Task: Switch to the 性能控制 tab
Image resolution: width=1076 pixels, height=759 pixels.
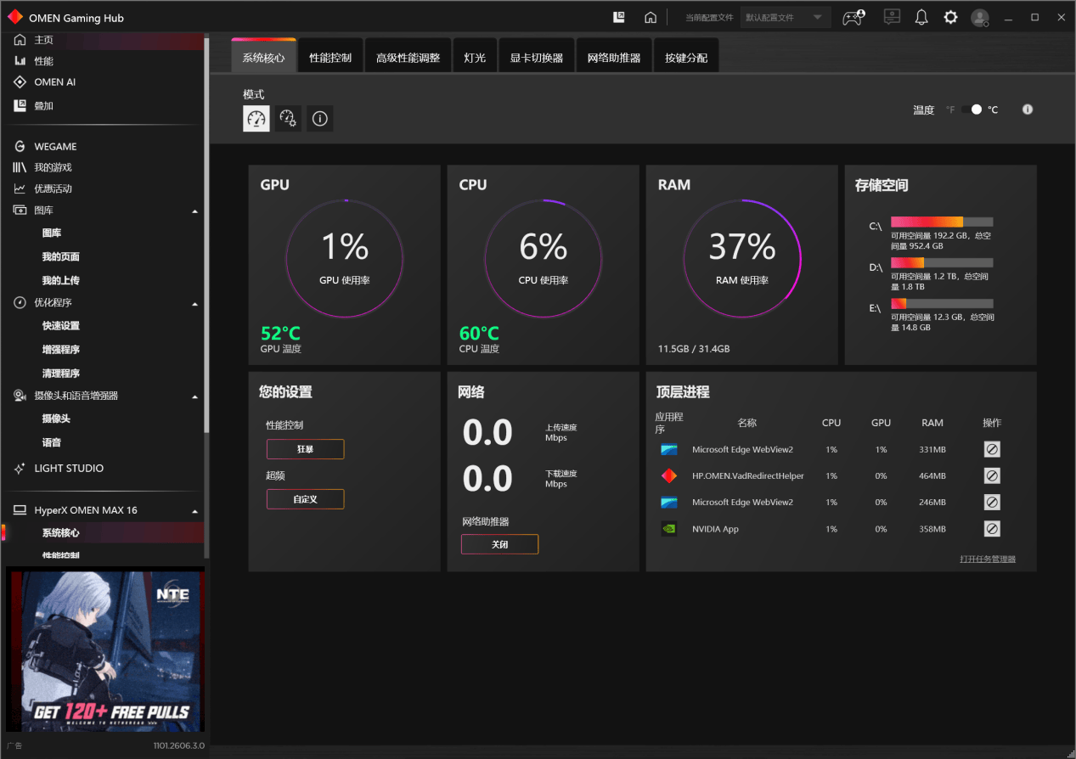Action: (x=330, y=58)
